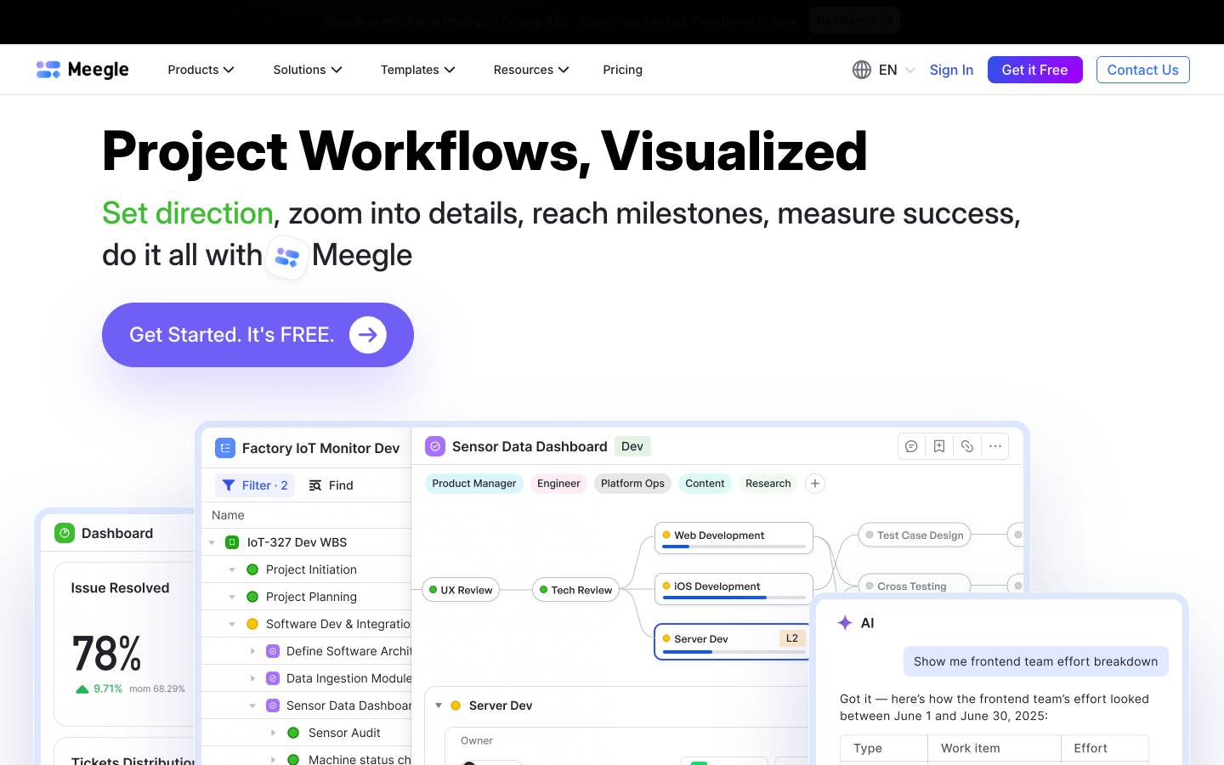
Task: Expand the Define Software Archit row arrow
Action: tap(252, 651)
